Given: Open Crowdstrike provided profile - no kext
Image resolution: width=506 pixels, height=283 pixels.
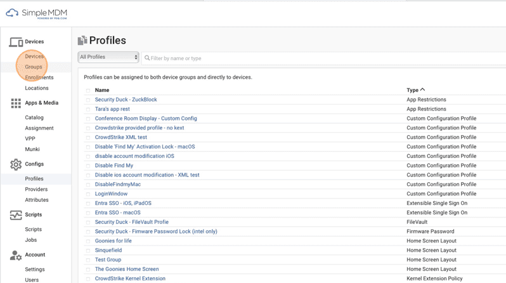Looking at the screenshot, I should (x=139, y=128).
